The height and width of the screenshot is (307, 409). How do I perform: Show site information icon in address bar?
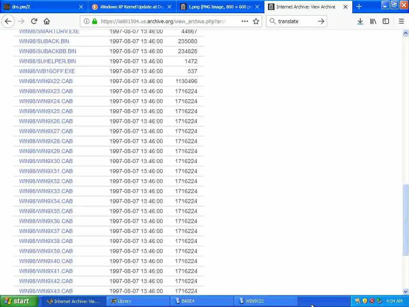pos(87,22)
